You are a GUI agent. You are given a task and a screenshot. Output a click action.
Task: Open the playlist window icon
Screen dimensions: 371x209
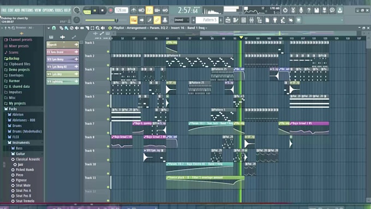(x=228, y=20)
